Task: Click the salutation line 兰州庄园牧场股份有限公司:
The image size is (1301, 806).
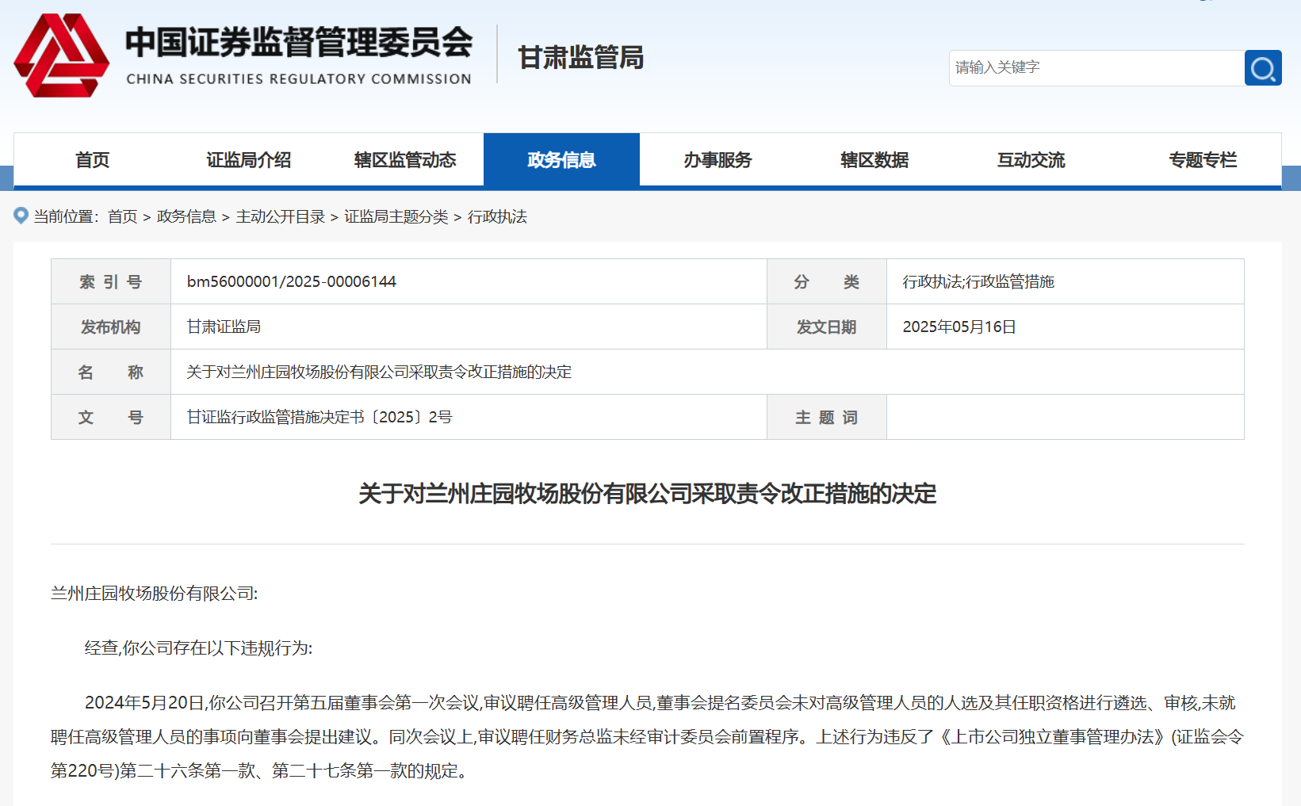Action: click(155, 594)
